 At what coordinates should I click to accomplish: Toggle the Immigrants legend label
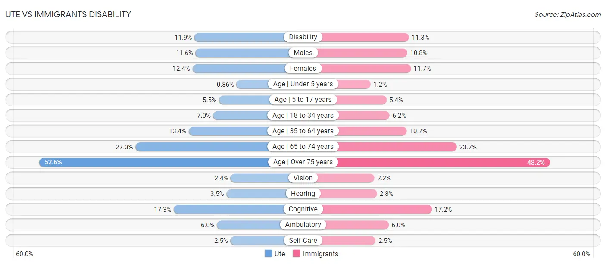click(x=321, y=254)
